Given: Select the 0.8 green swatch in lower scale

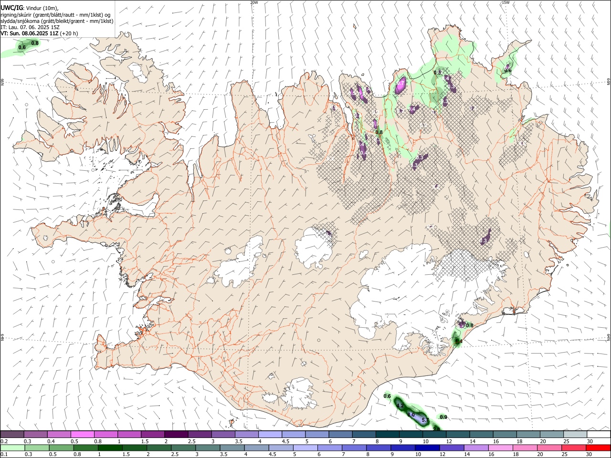Looking at the screenshot, I should coord(85,448).
